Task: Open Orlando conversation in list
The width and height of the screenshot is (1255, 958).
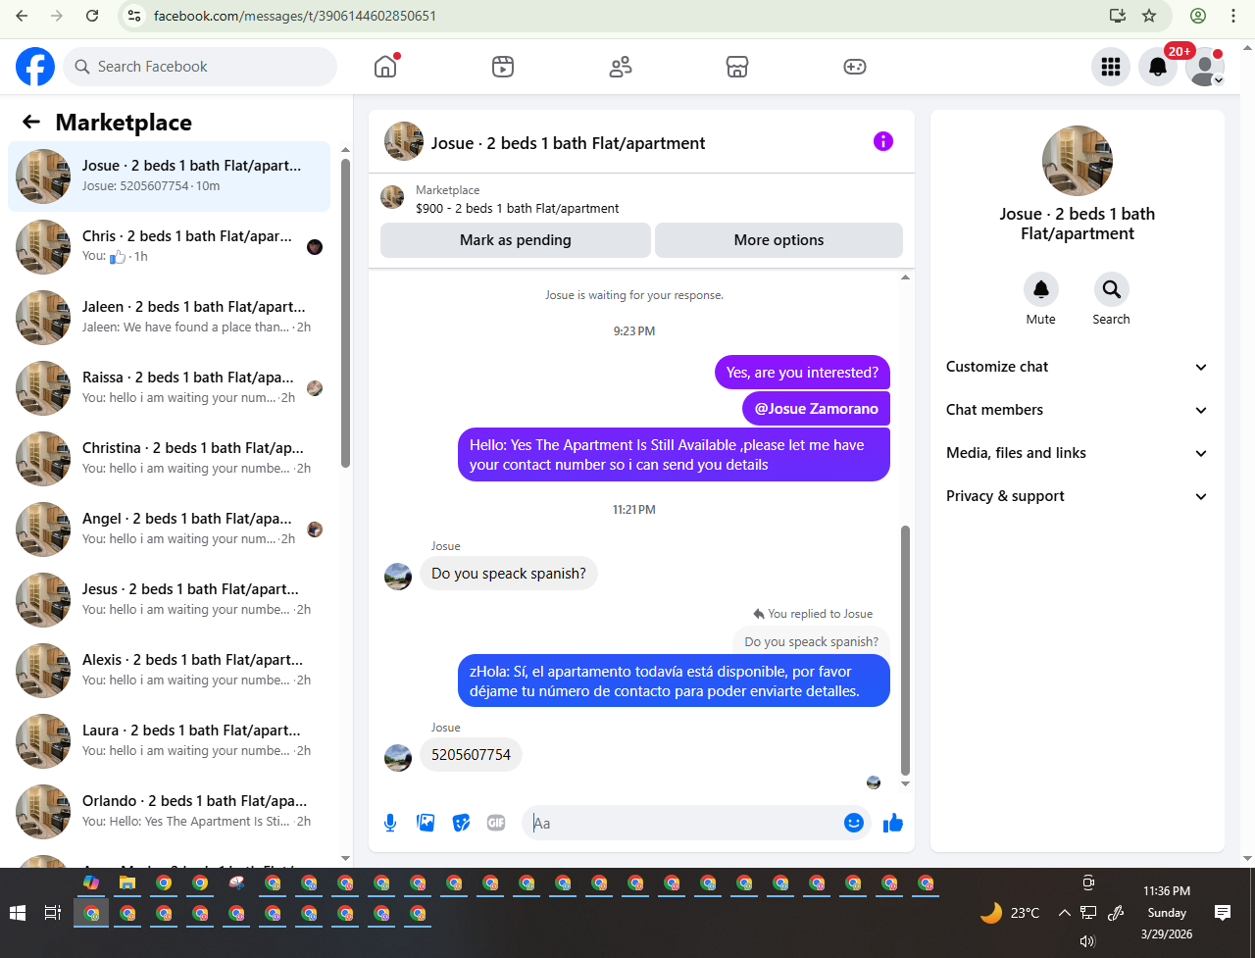Action: click(170, 811)
